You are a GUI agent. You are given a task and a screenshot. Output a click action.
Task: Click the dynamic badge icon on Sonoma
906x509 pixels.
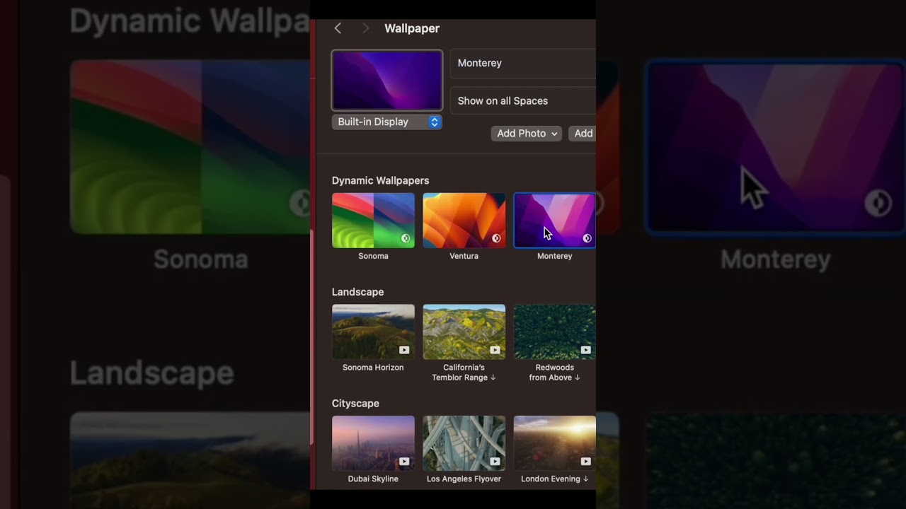click(x=406, y=238)
